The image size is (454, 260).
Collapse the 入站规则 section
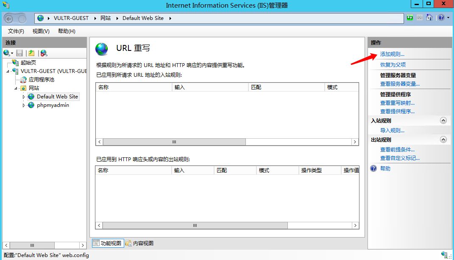coord(443,120)
